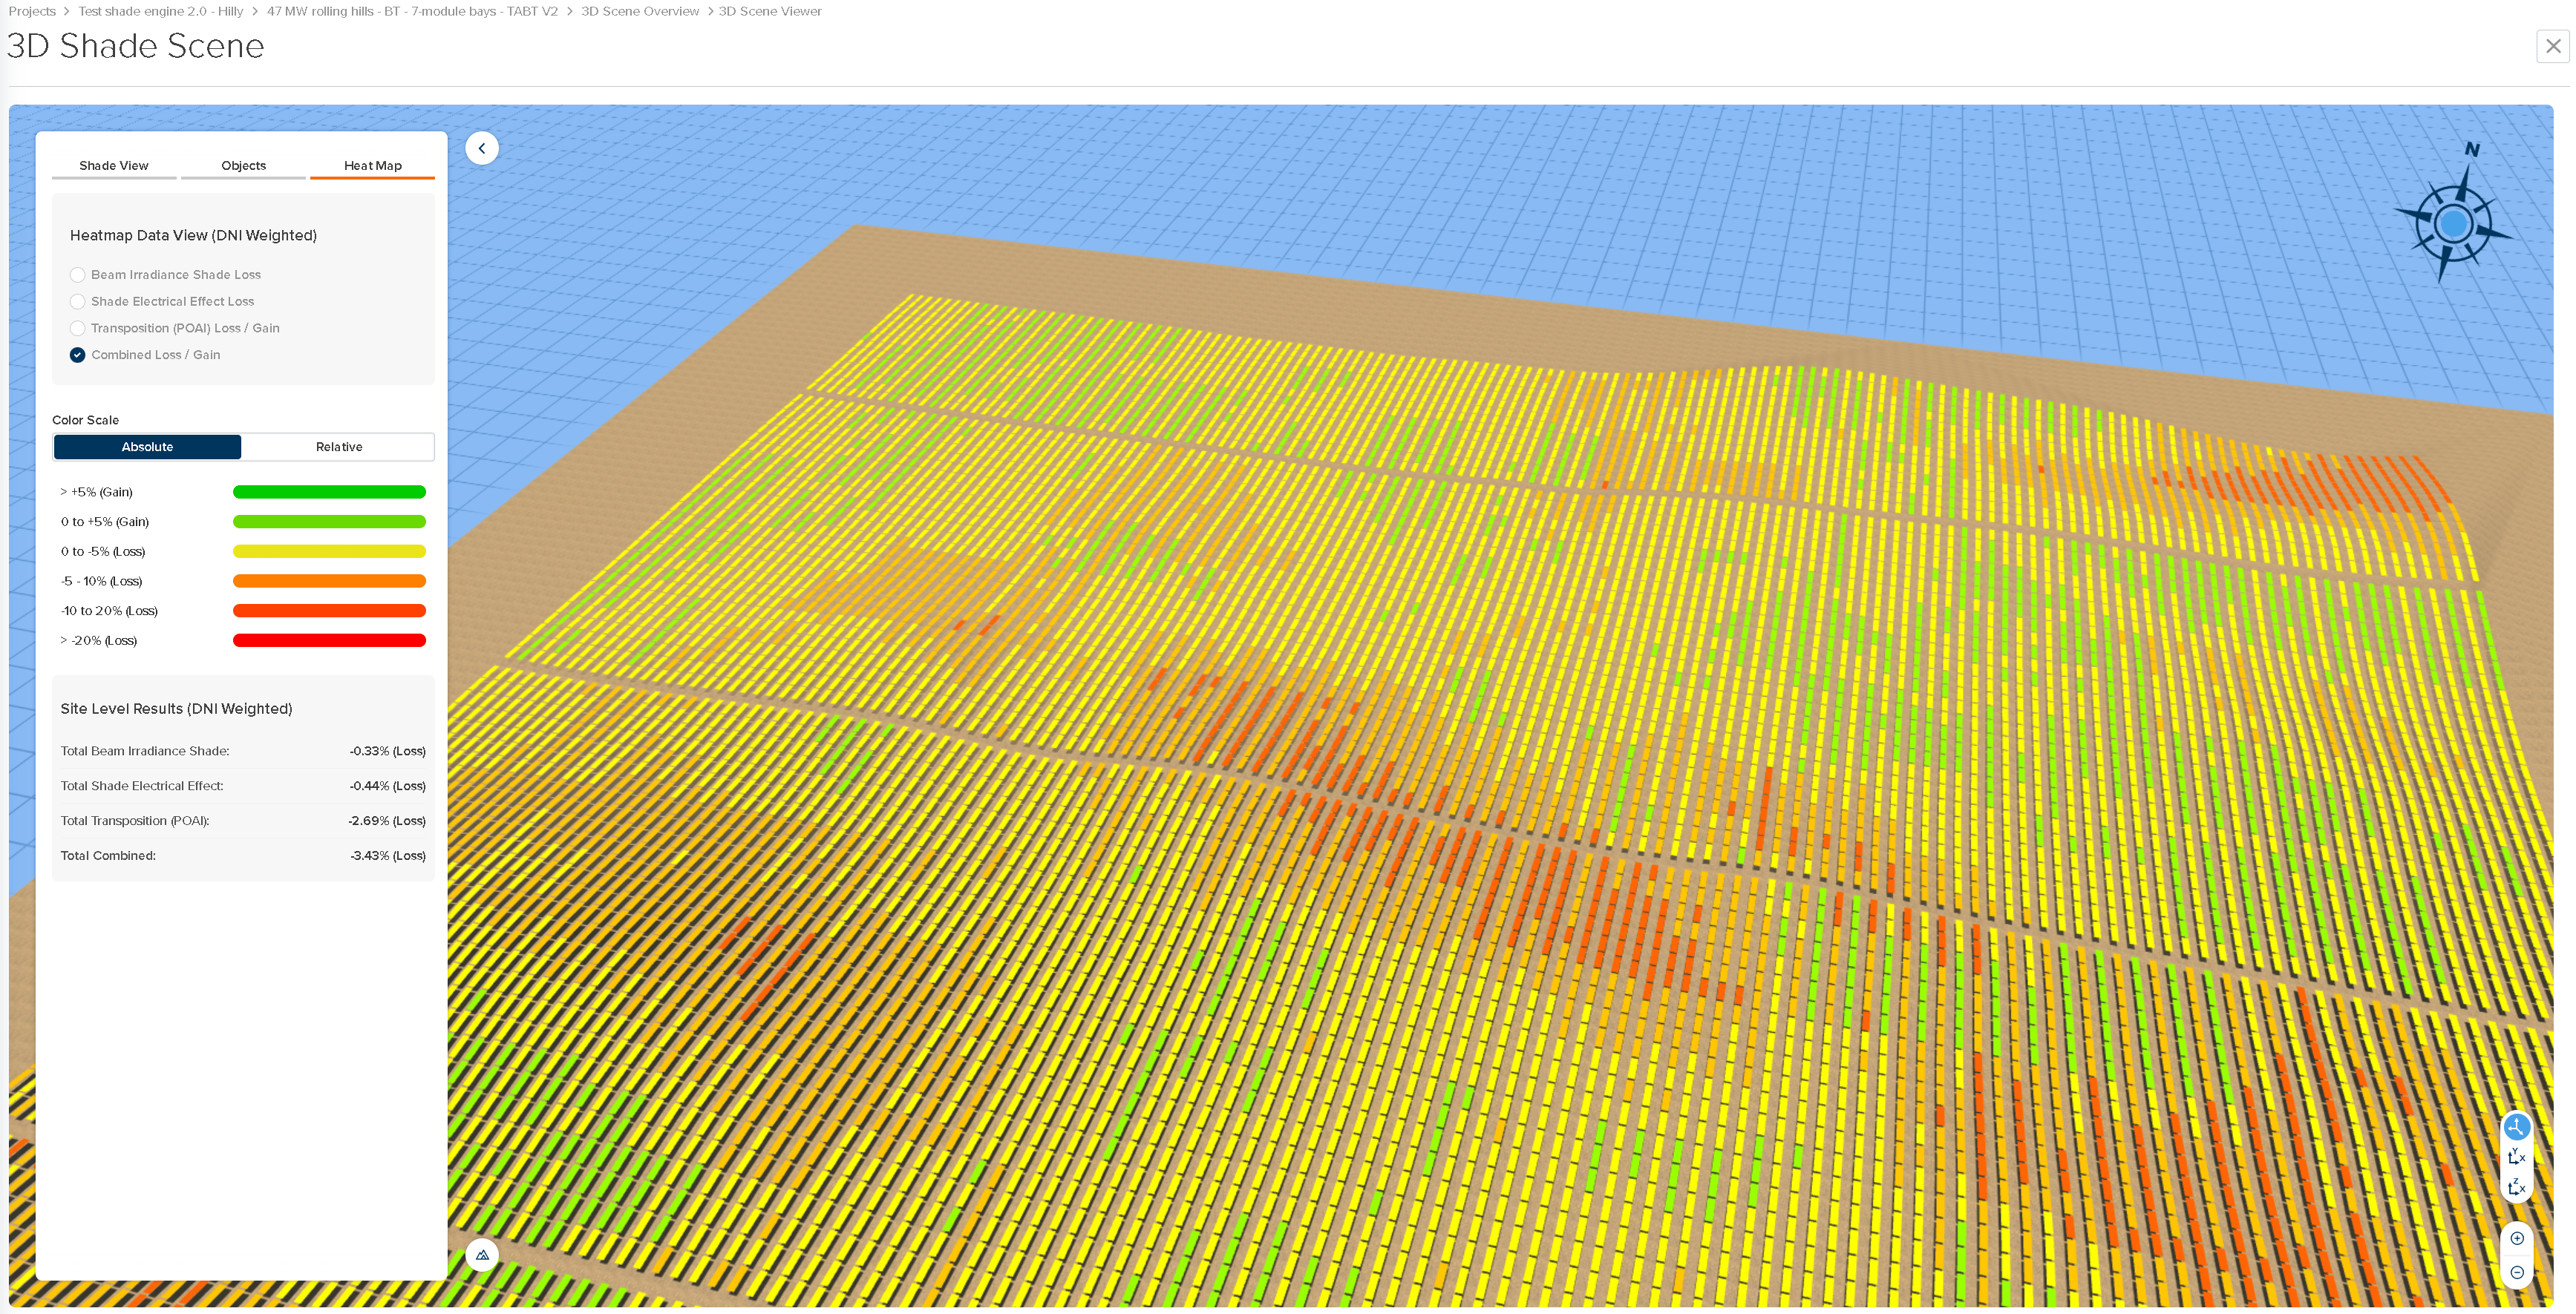Click the 3D Shade Scene title
This screenshot has width=2576, height=1314.
coord(136,46)
